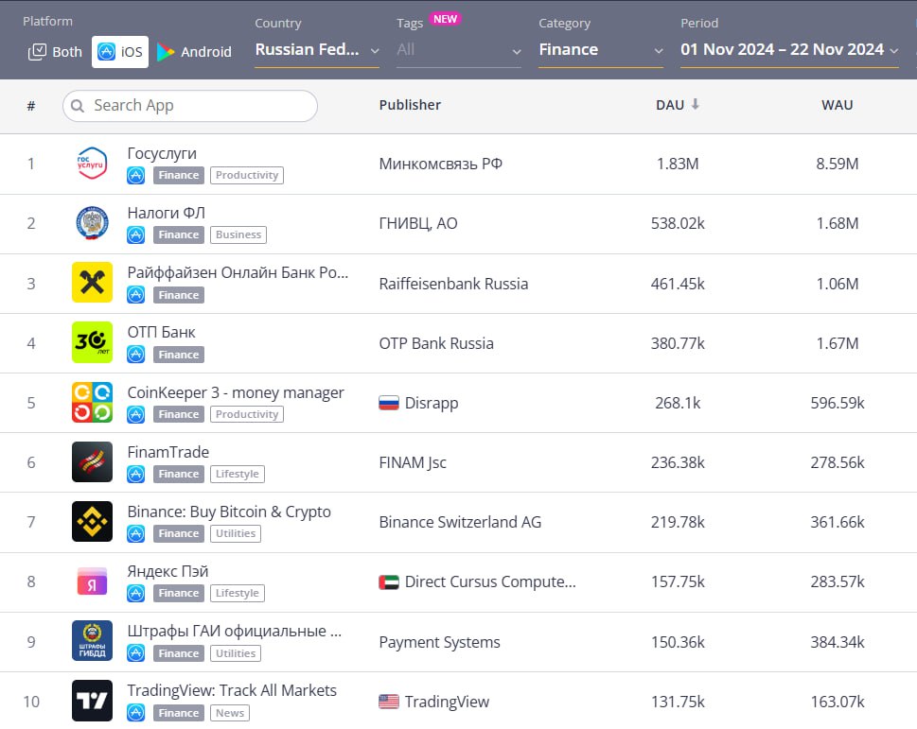
Task: Open the Binance app icon
Action: (x=92, y=521)
